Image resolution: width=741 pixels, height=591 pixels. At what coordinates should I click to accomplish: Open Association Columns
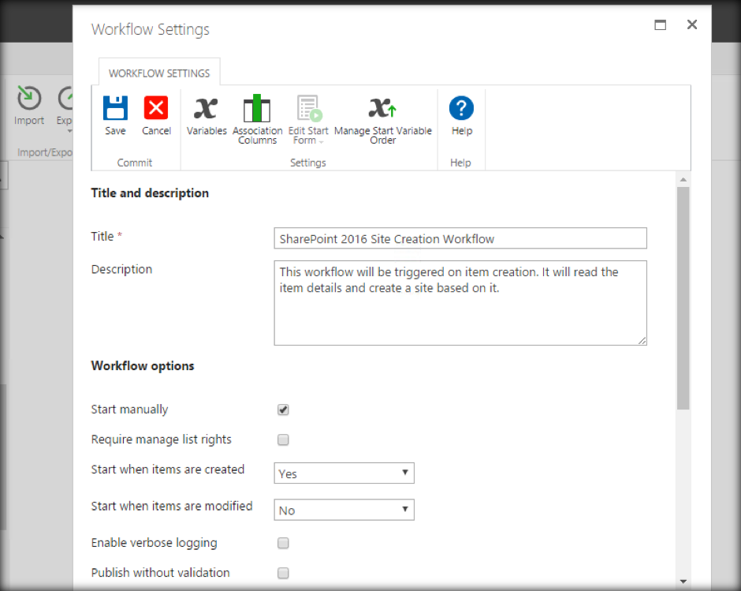pyautogui.click(x=257, y=109)
